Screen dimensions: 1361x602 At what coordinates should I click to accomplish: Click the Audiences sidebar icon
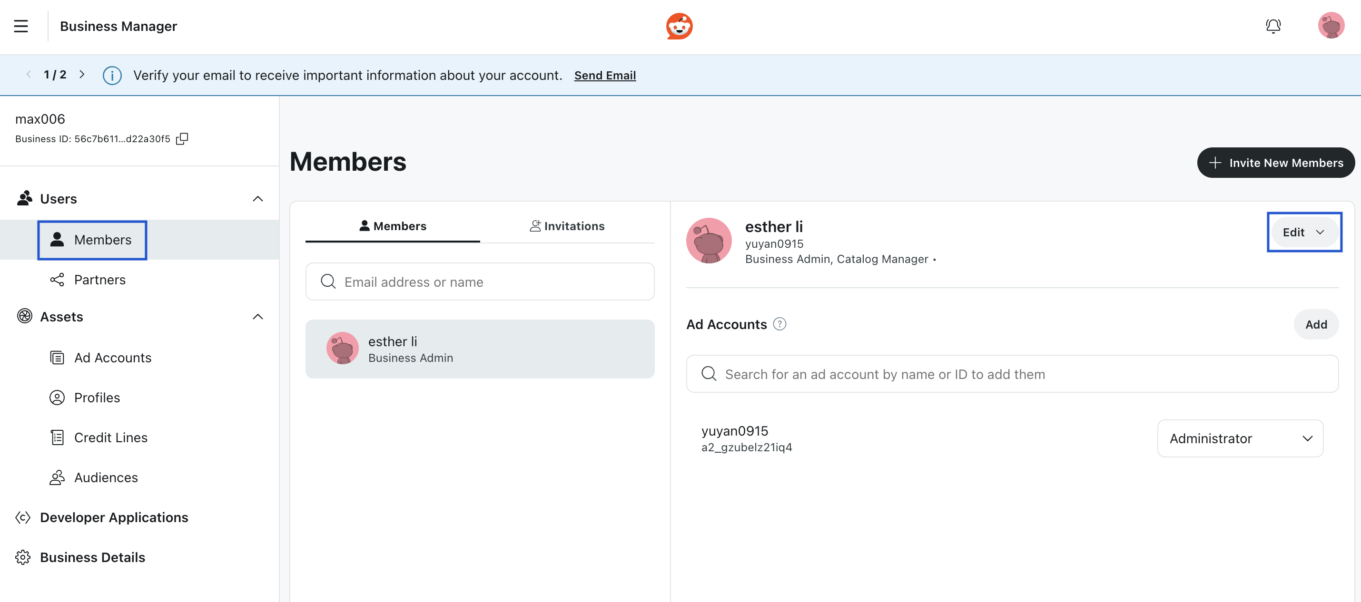[57, 477]
